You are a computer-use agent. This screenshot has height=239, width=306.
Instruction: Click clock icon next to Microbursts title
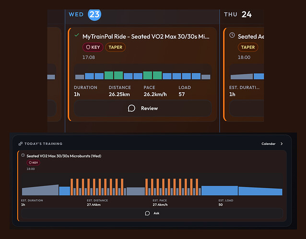click(x=23, y=155)
